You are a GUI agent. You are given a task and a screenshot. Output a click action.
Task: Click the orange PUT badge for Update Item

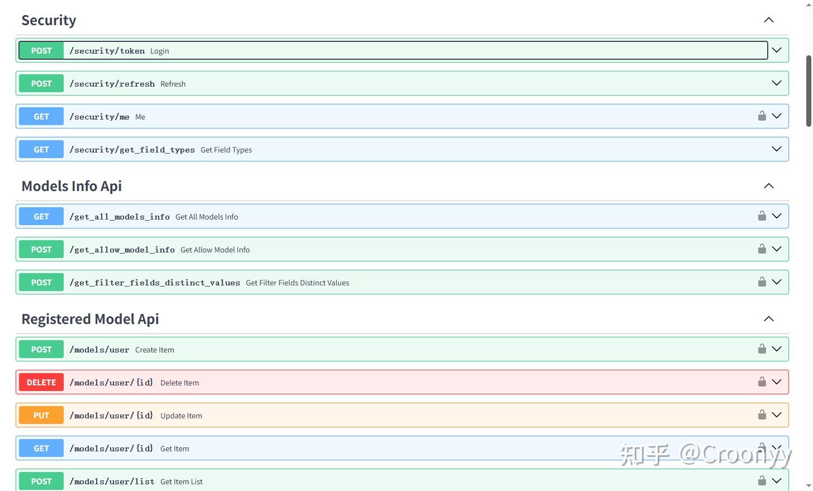click(x=41, y=415)
